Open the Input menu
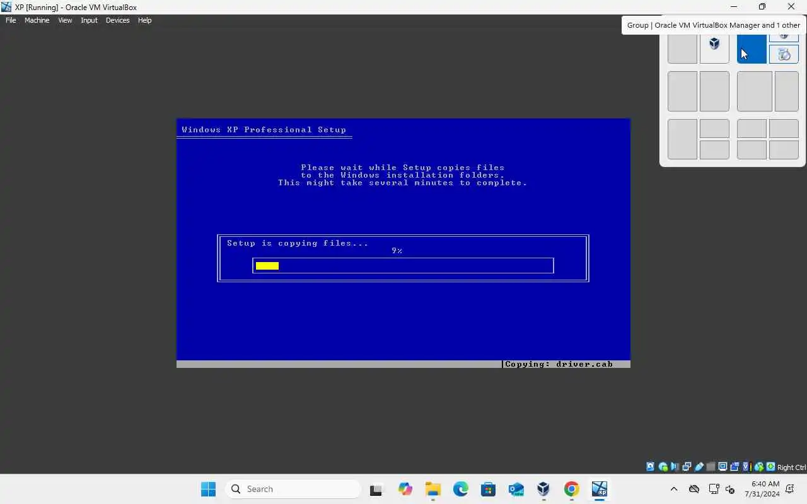This screenshot has height=504, width=807. [89, 20]
